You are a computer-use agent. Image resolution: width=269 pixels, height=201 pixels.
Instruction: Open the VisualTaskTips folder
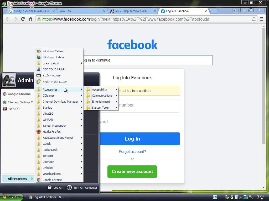tap(59, 174)
